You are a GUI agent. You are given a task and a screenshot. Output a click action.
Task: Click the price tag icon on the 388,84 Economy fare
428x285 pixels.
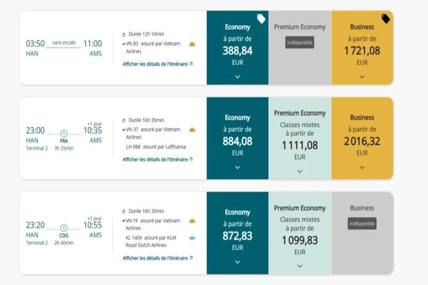261,19
